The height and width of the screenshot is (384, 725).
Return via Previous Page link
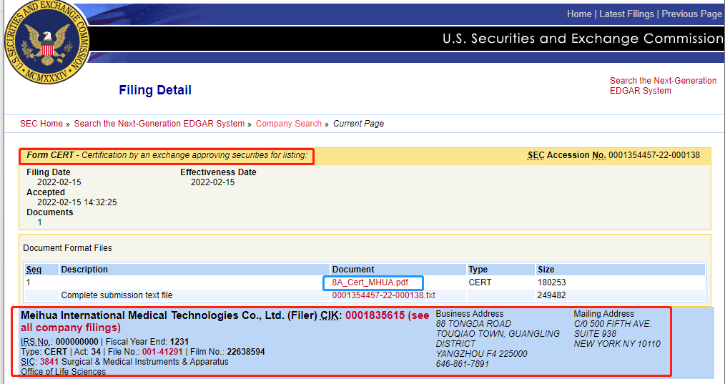[691, 14]
